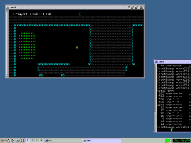
Task: Click the green block of characters
Action: (27, 46)
